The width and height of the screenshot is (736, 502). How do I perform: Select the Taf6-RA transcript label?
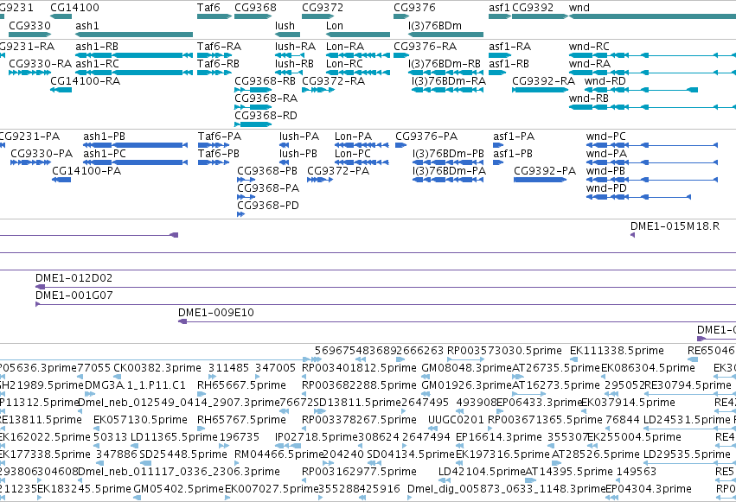pyautogui.click(x=219, y=47)
